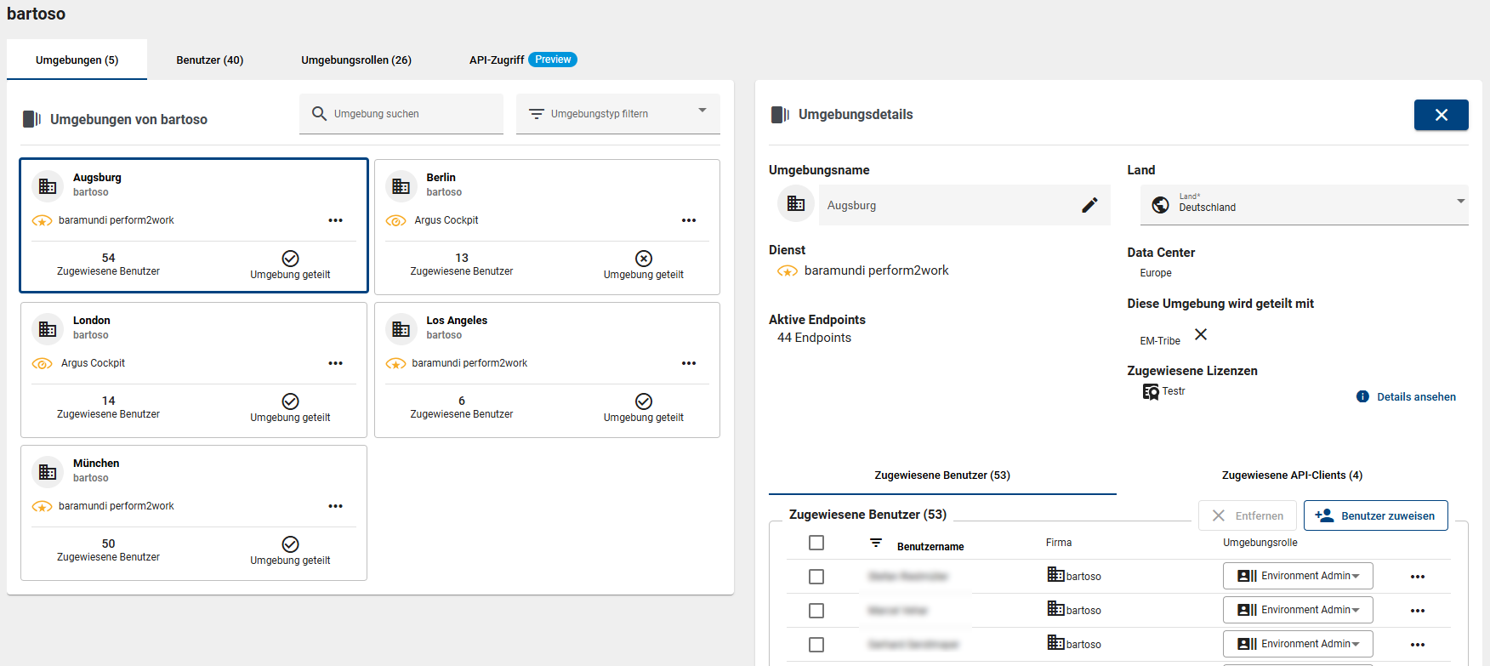Screen dimensions: 1490x666
Task: Check the checkbox for the third user row
Action: (816, 645)
